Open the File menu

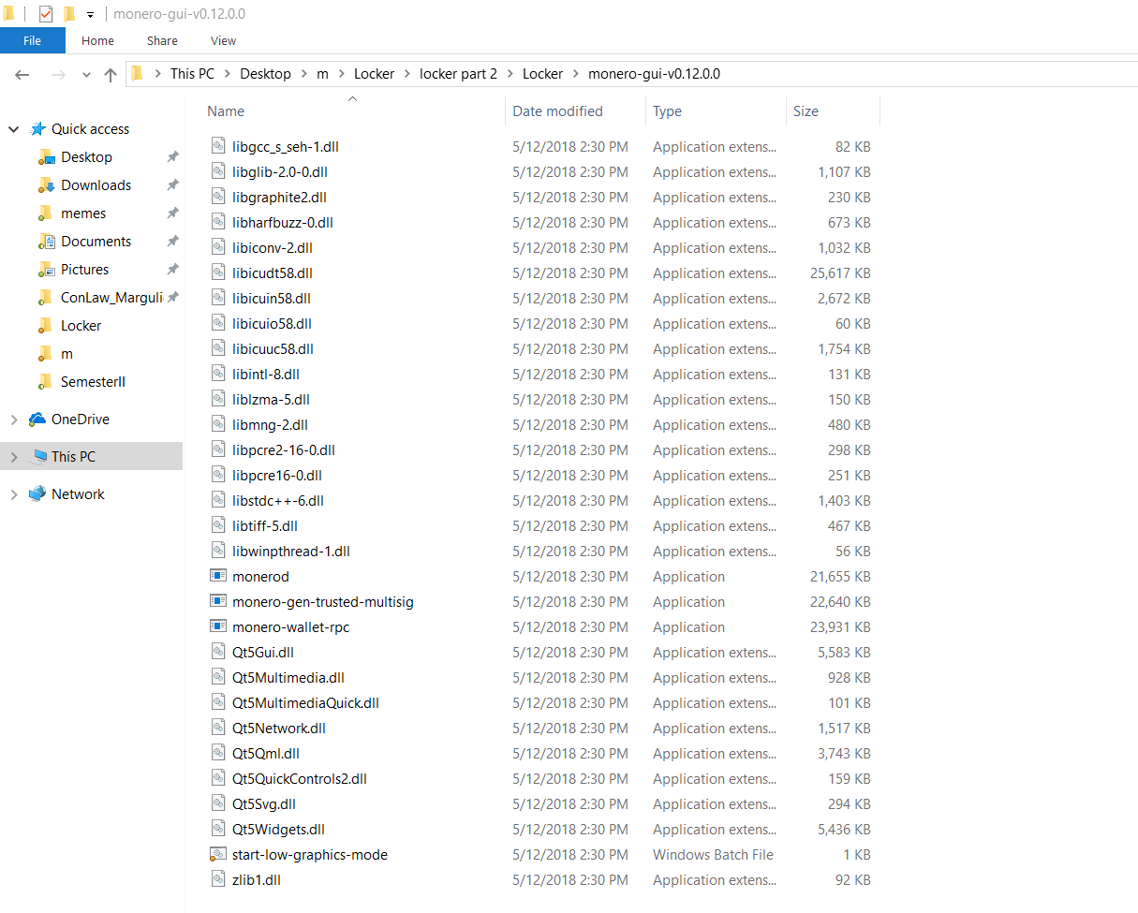[x=32, y=40]
